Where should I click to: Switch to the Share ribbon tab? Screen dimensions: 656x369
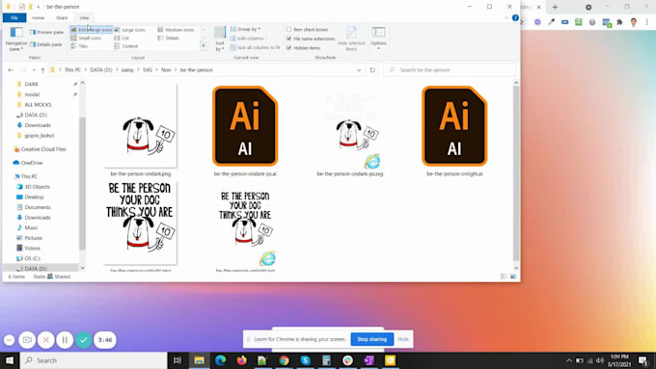tap(62, 18)
